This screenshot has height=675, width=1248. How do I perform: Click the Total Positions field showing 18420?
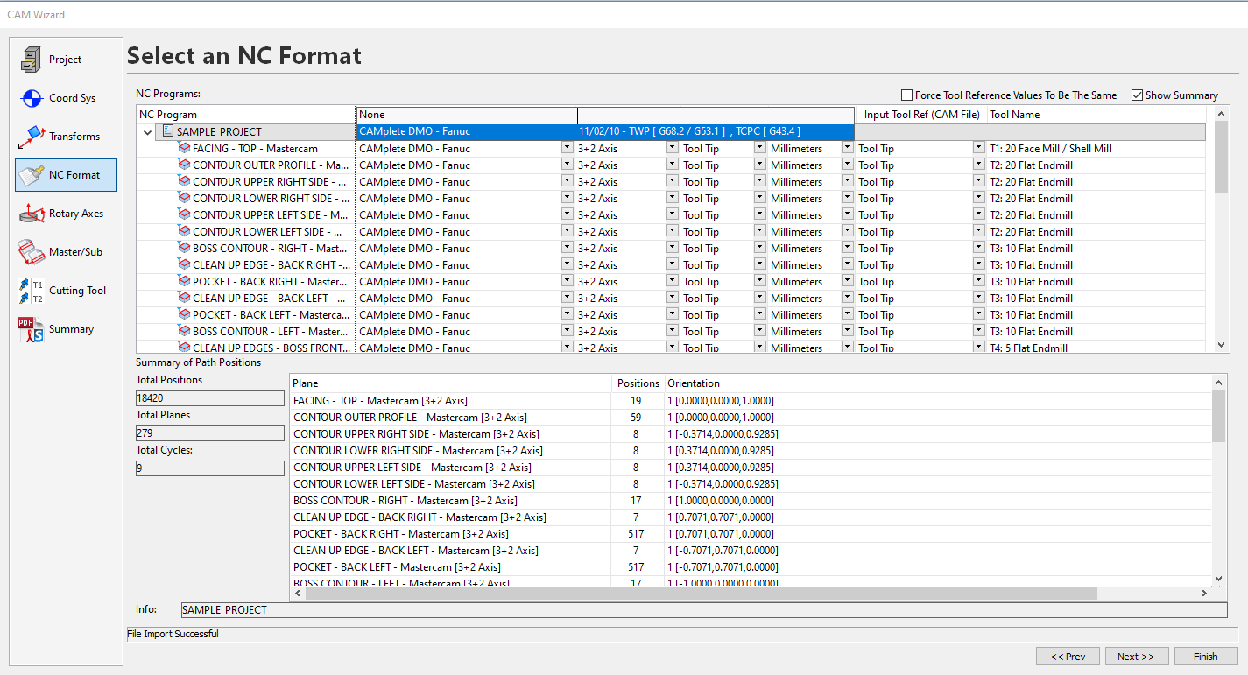tap(210, 398)
